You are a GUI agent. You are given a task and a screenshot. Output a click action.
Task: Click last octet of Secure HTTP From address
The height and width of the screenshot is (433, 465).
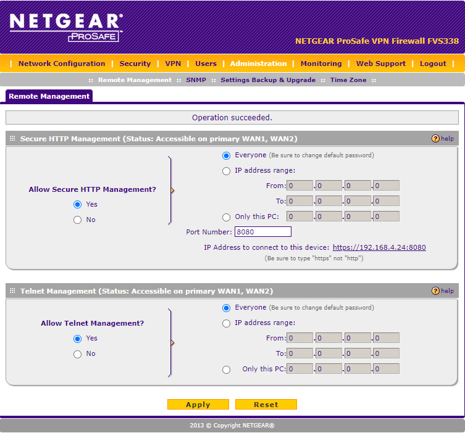click(x=386, y=186)
